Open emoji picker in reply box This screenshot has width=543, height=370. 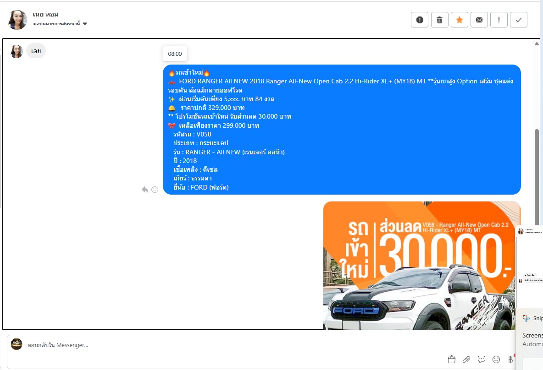coord(496,359)
